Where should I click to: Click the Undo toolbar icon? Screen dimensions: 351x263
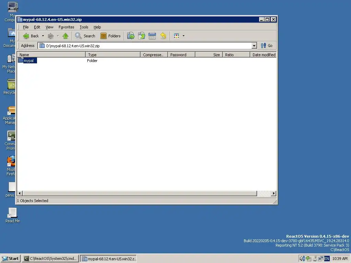tap(163, 36)
